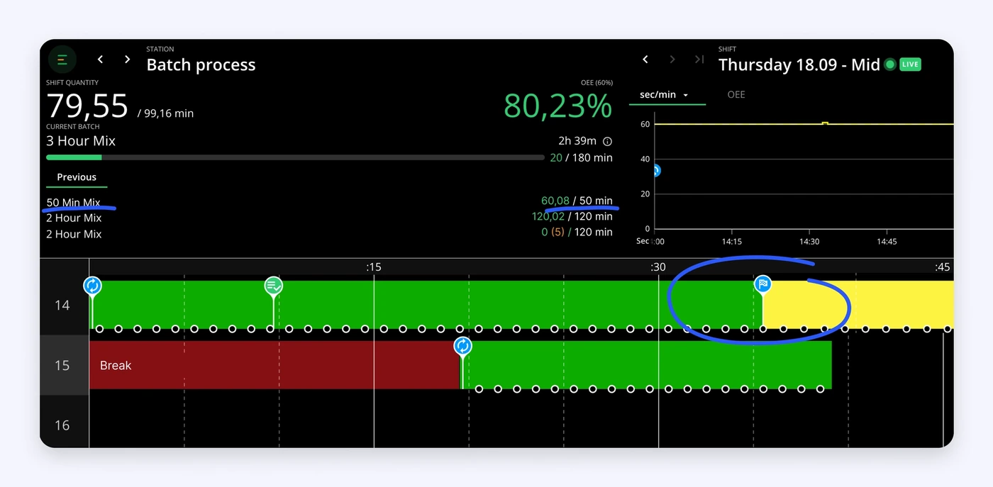The image size is (993, 487).
Task: Click the :45 timeline header mark
Action: [943, 267]
